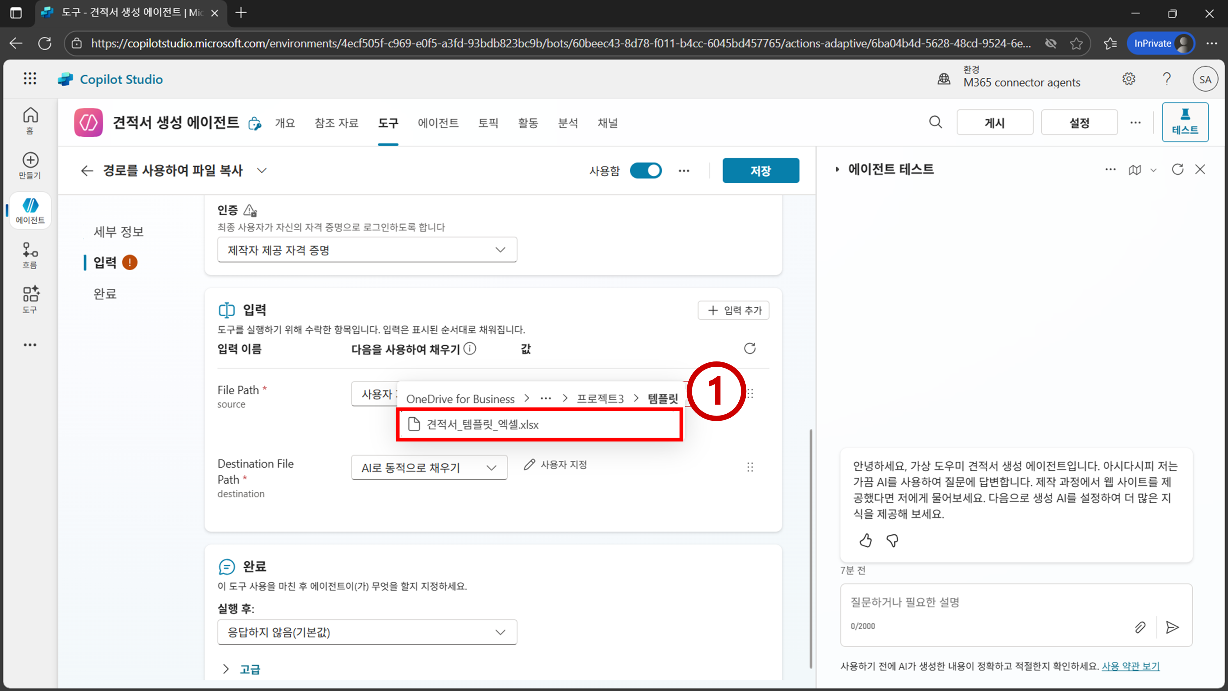Open the 흐름 (Flows) sidebar icon

(30, 250)
